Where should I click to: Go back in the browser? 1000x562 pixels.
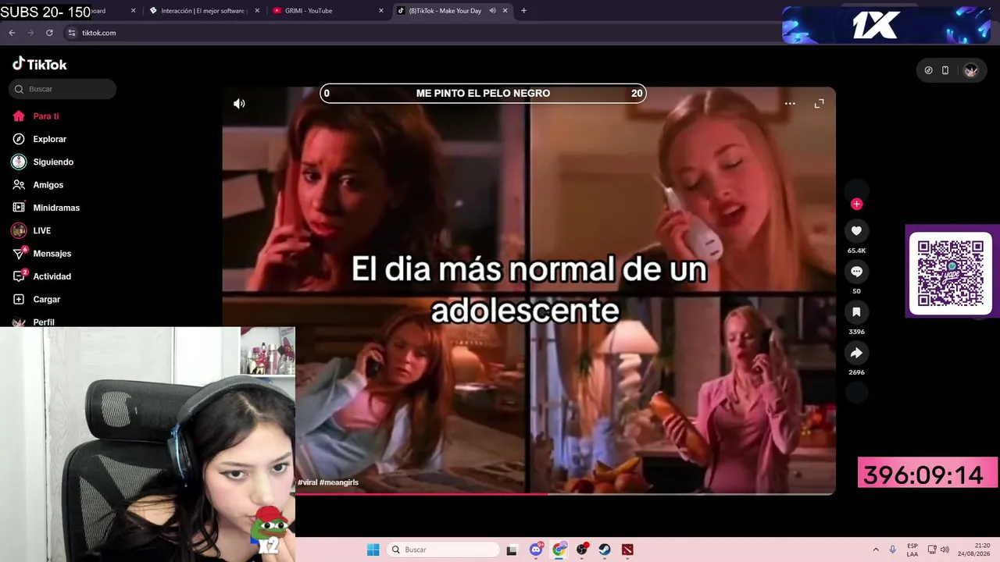pos(12,33)
